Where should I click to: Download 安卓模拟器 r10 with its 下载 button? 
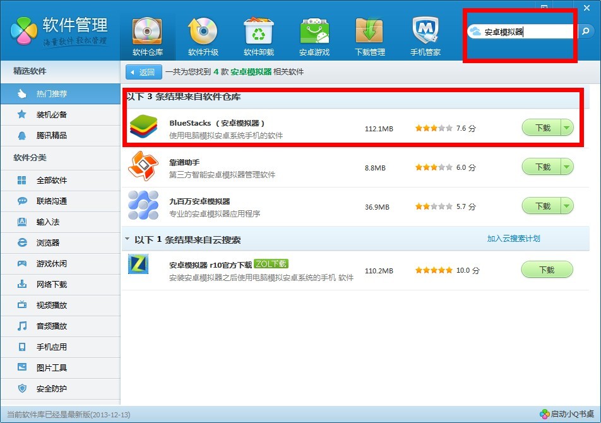[547, 270]
